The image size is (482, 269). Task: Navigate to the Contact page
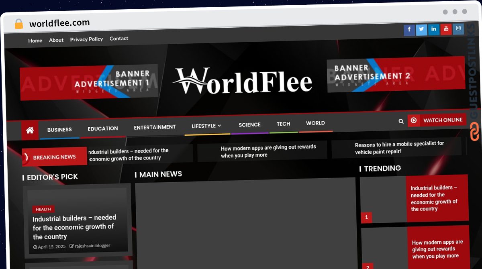[119, 39]
